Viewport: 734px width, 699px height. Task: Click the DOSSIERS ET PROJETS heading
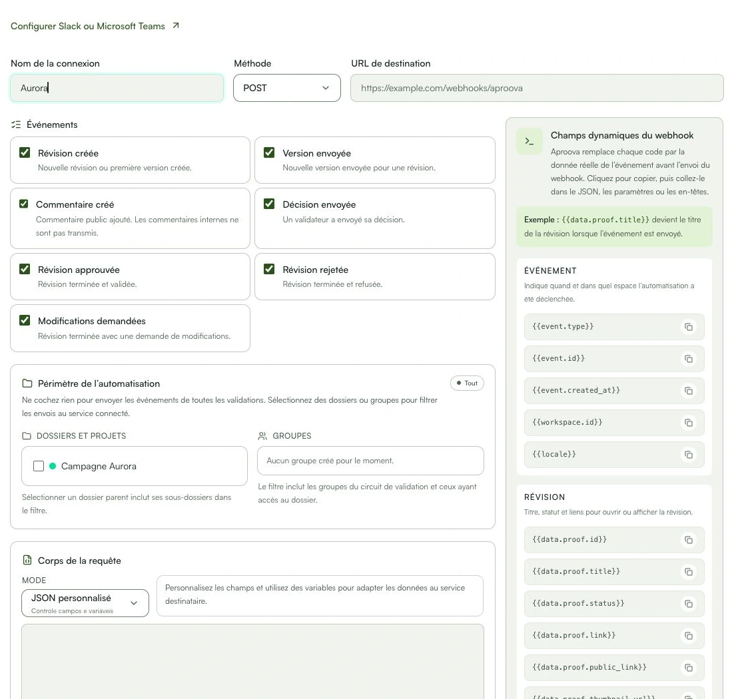[81, 436]
